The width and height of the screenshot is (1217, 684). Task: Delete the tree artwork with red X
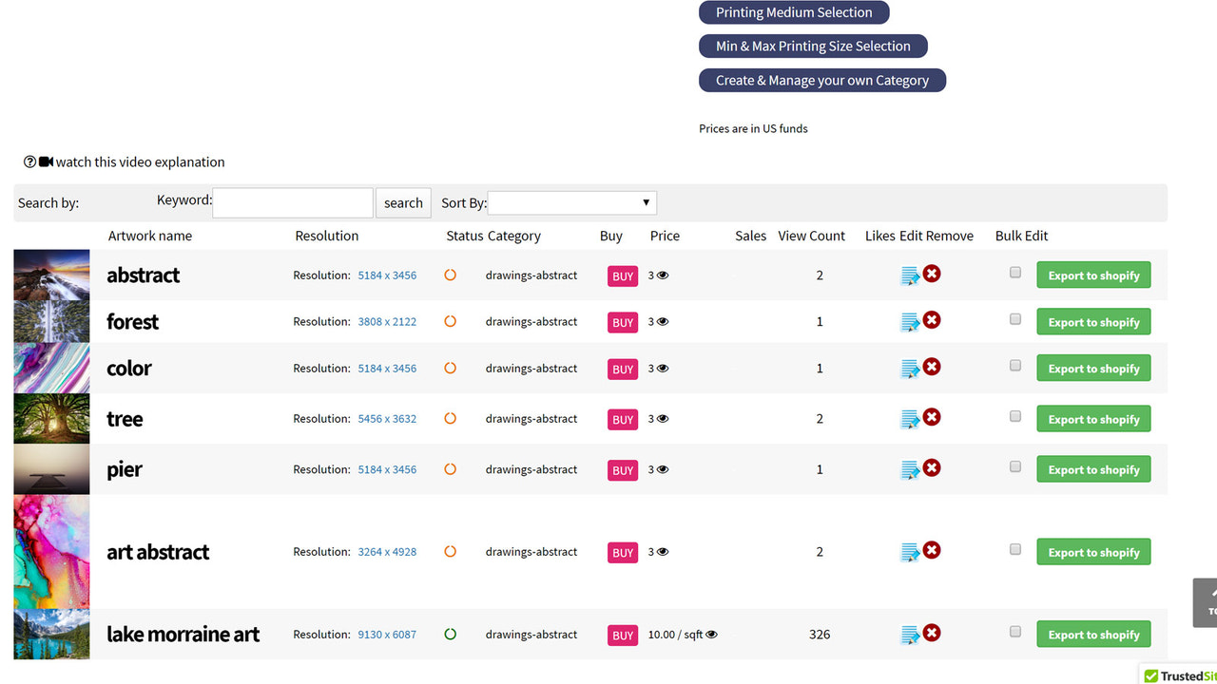[x=932, y=417]
